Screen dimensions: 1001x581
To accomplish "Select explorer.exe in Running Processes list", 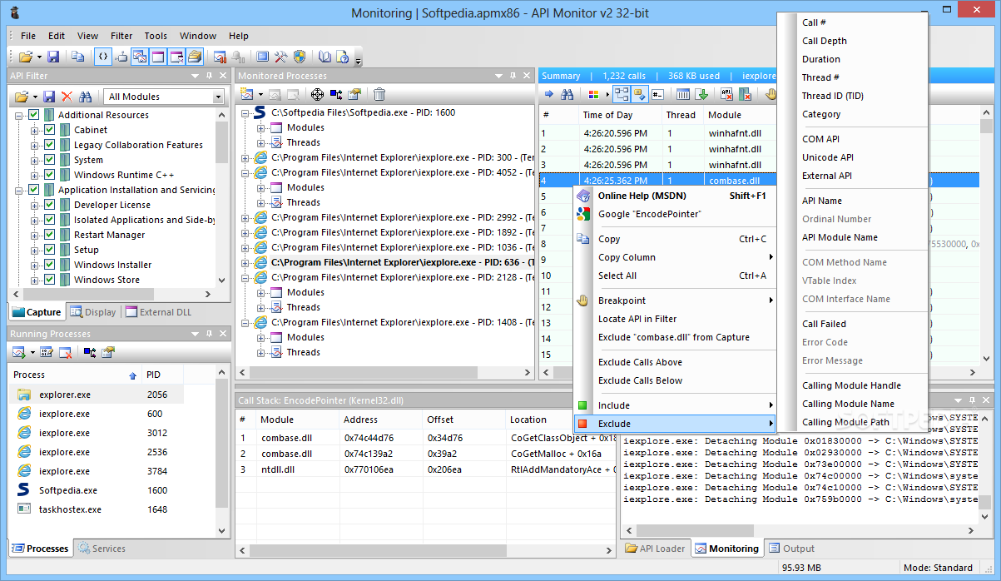I will [x=96, y=395].
